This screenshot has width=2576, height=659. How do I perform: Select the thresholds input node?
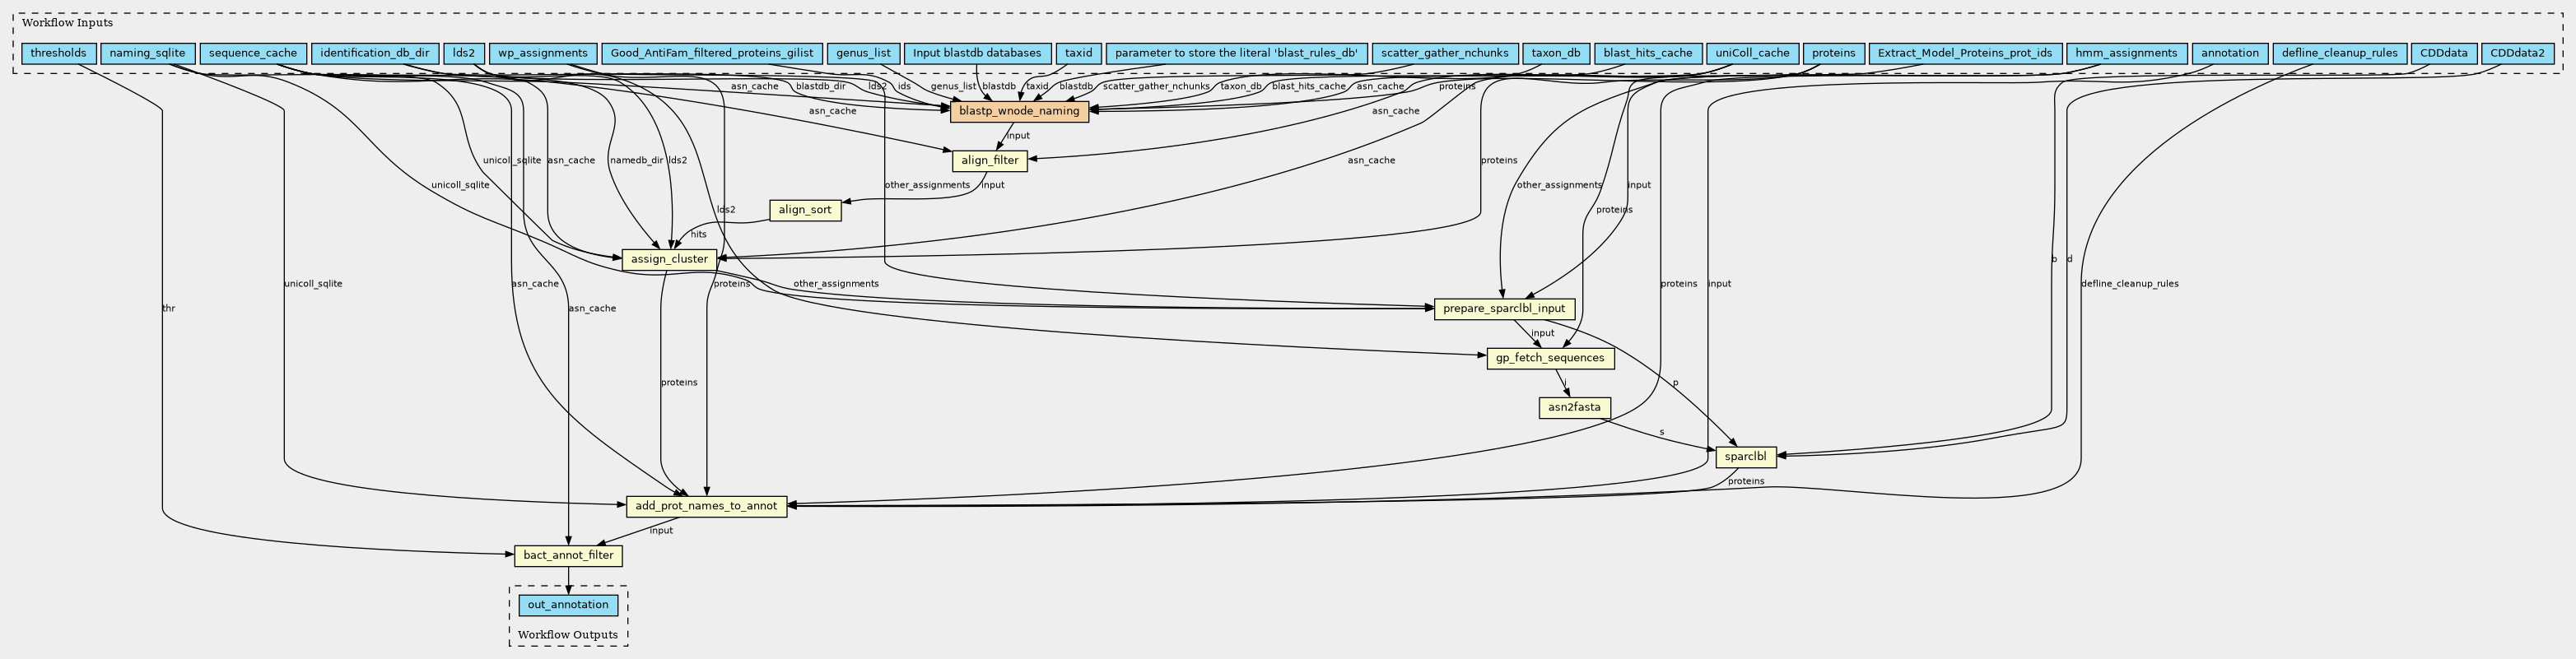59,53
